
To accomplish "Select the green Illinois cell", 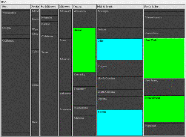I will coord(84,50).
